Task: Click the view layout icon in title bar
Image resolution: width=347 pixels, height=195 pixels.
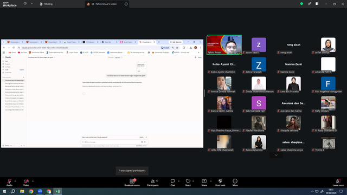Action: (317, 4)
